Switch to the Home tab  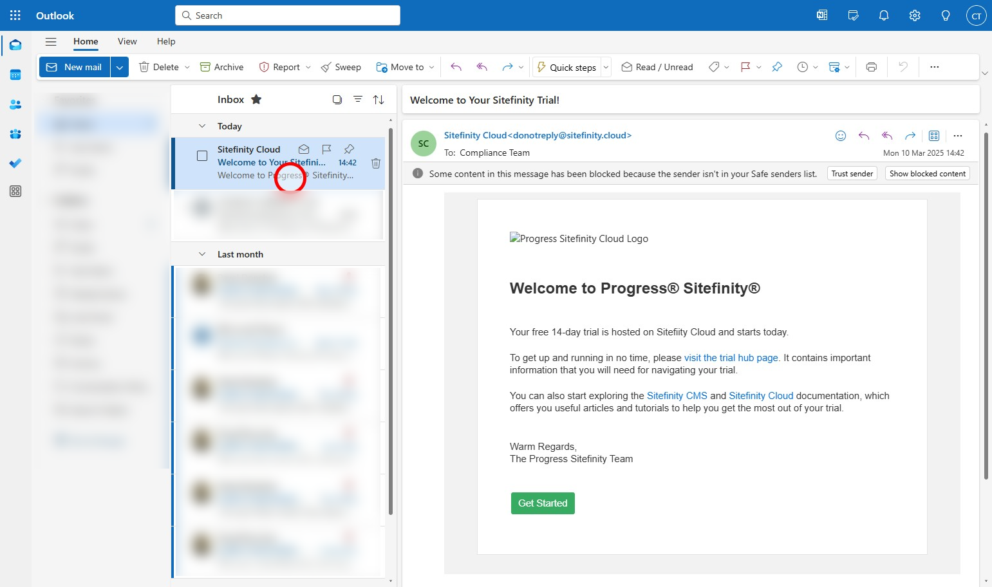point(86,41)
